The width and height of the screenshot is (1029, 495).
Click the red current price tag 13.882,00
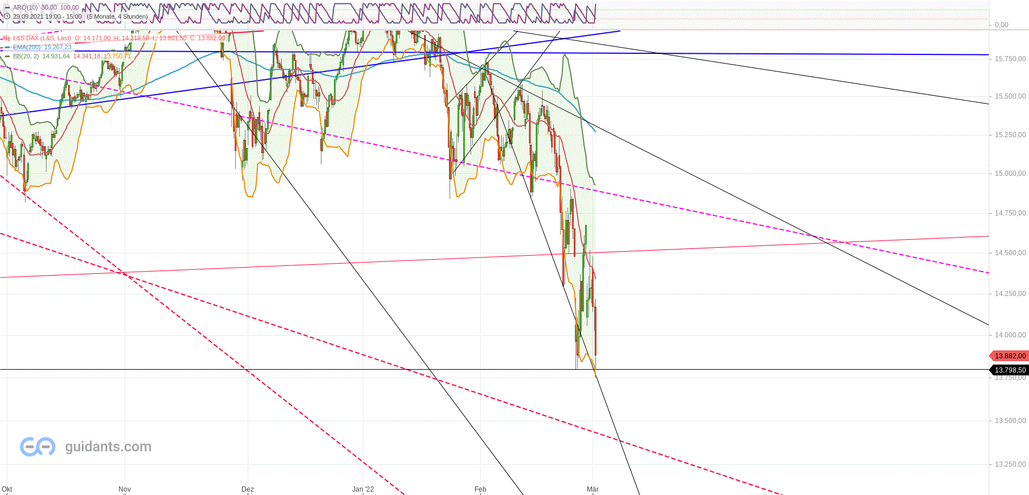pyautogui.click(x=1009, y=356)
